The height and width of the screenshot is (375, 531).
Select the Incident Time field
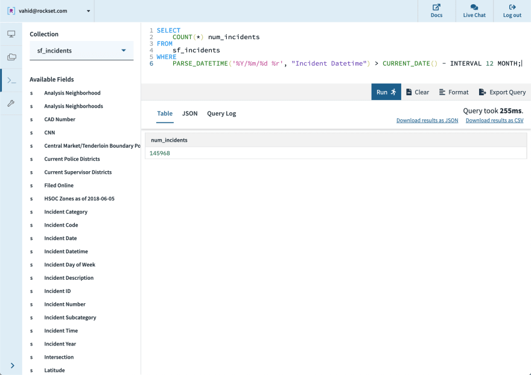(x=61, y=330)
